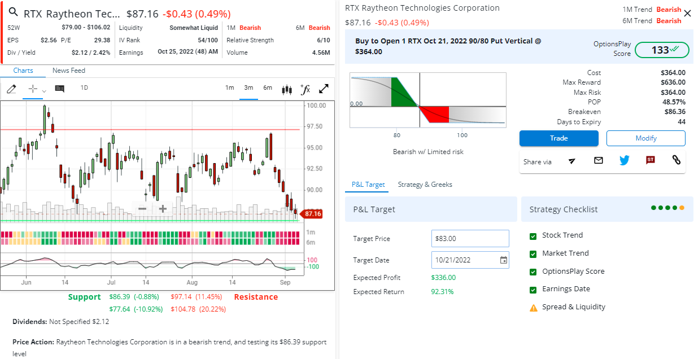Click the Liquidity 'Somewhat Liquid' value
The height and width of the screenshot is (359, 694).
[x=194, y=28]
